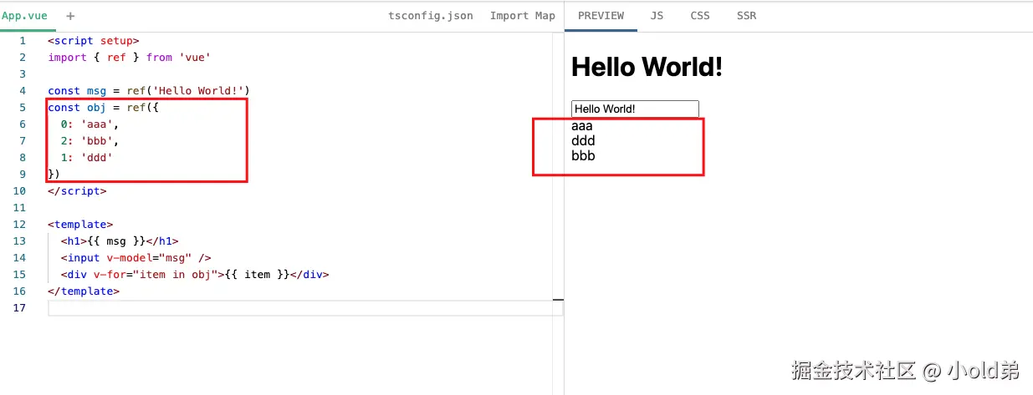Click code line with 1: 'ddd'
This screenshot has width=1033, height=395.
(87, 158)
